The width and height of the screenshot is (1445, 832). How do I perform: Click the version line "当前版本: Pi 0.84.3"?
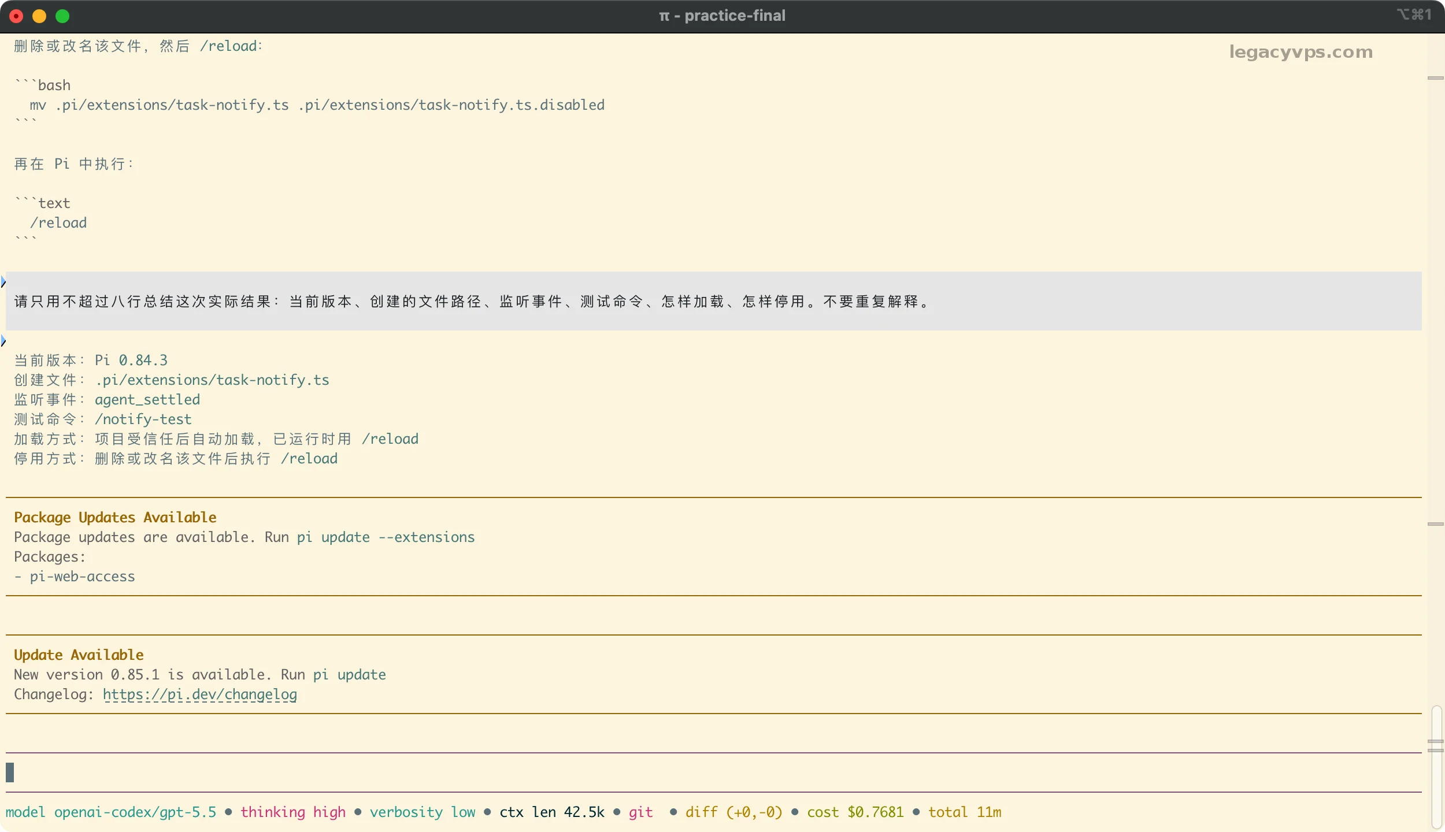[91, 360]
